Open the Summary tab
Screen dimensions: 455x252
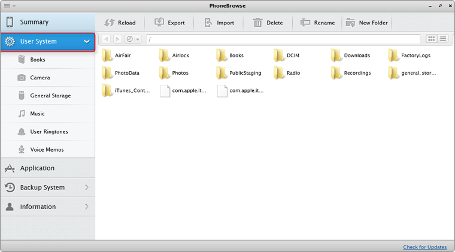[x=34, y=22]
